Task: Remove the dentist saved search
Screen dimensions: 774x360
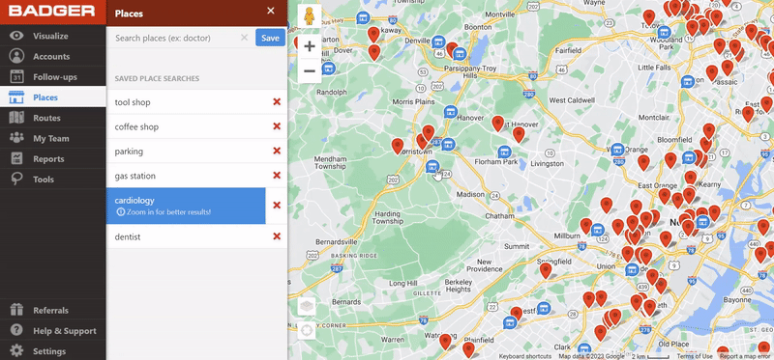Action: coord(277,236)
